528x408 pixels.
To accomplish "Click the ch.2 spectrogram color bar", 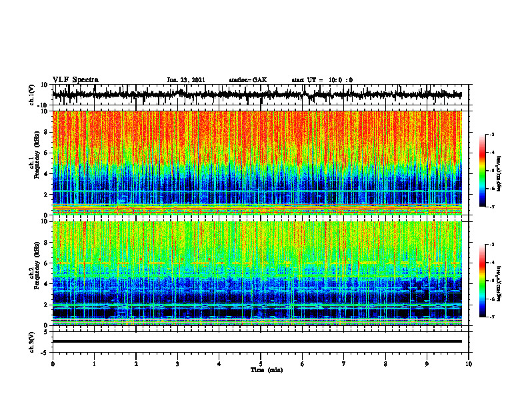I will click(x=483, y=281).
